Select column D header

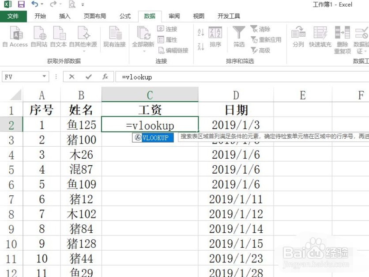[x=236, y=95]
